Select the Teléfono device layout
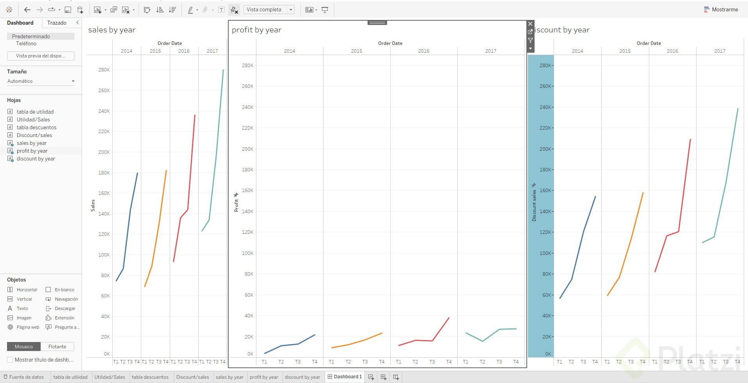Image resolution: width=748 pixels, height=383 pixels. click(x=26, y=43)
